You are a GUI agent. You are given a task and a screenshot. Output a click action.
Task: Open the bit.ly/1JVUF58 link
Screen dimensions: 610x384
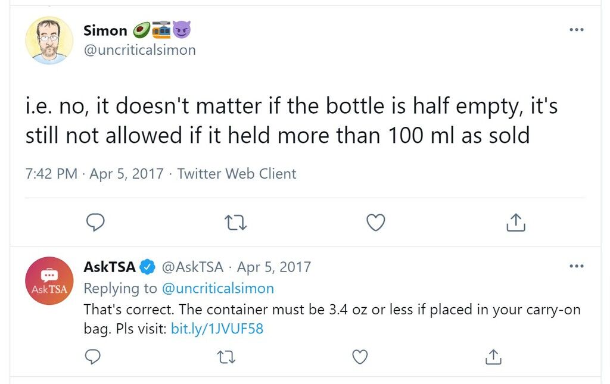[x=217, y=329]
